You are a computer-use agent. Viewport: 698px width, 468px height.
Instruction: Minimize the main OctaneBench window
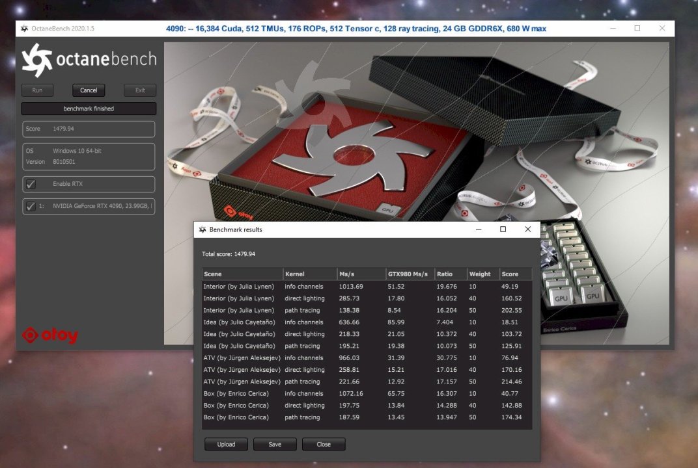click(612, 29)
